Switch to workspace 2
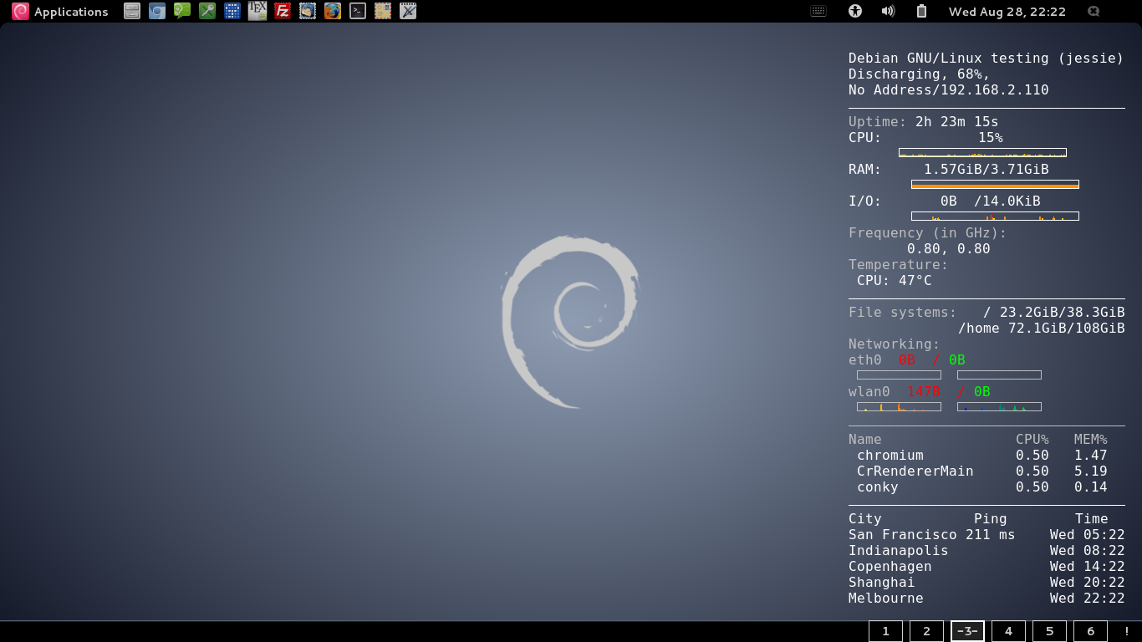 point(926,631)
